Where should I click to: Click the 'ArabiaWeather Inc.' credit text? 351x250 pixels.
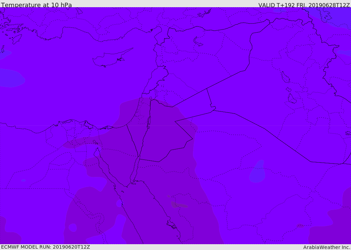coord(327,247)
